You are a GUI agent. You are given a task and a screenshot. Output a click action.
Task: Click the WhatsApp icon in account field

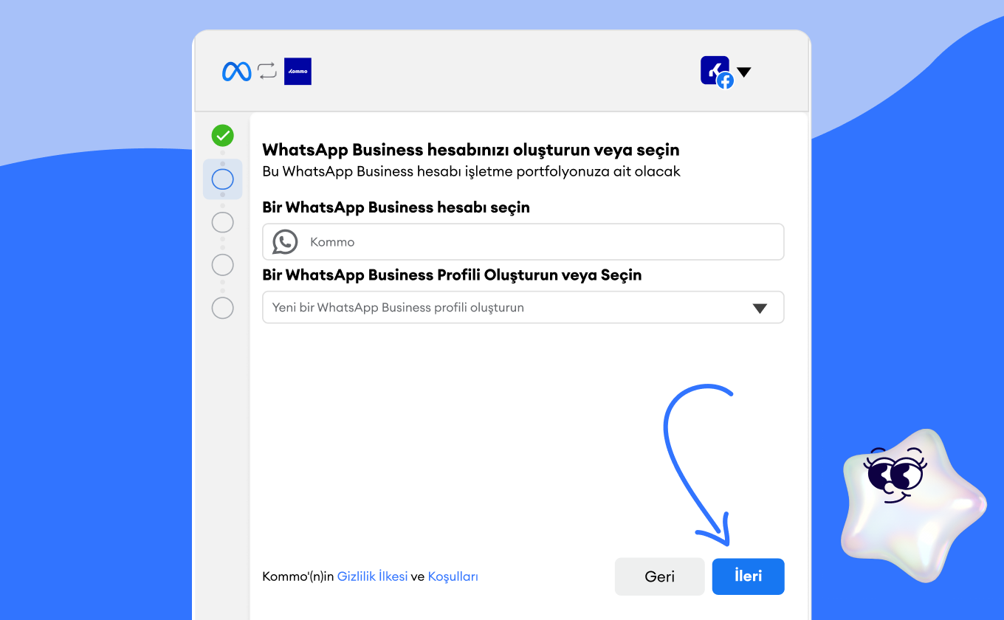(285, 242)
